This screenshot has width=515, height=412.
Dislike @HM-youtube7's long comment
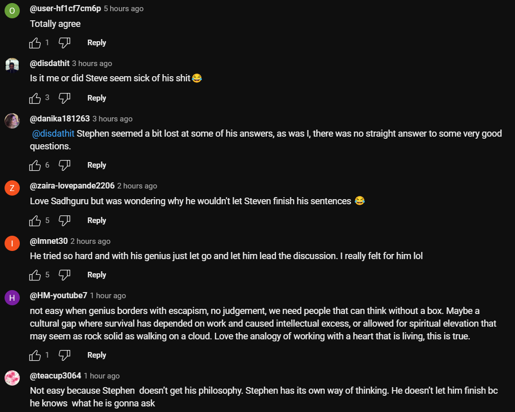pos(64,355)
